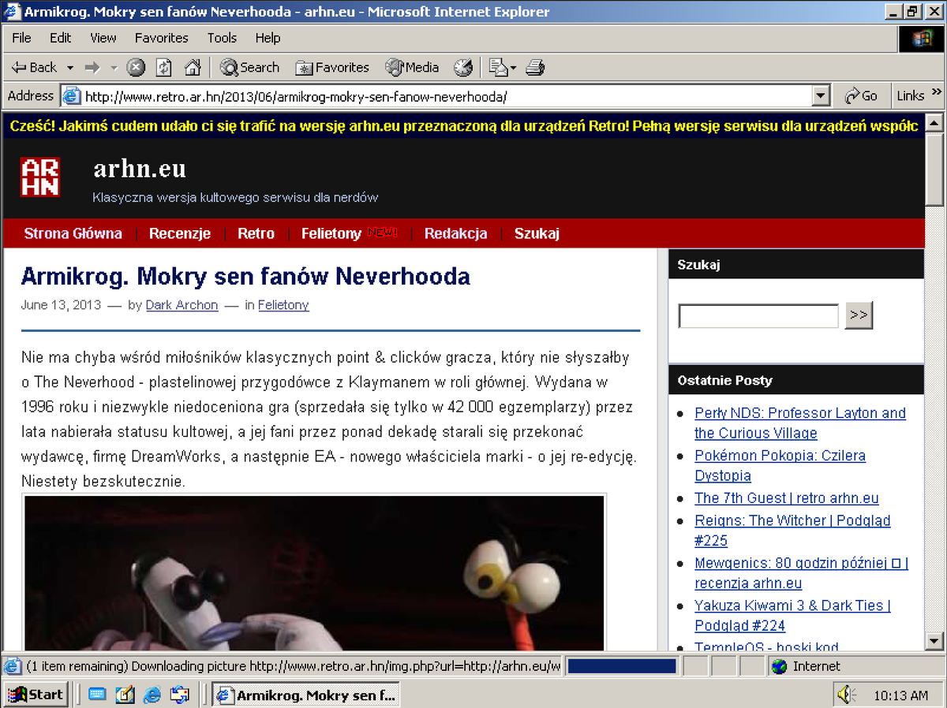The image size is (947, 708).
Task: Launch Internet Explorer from quick launch
Action: click(x=153, y=695)
